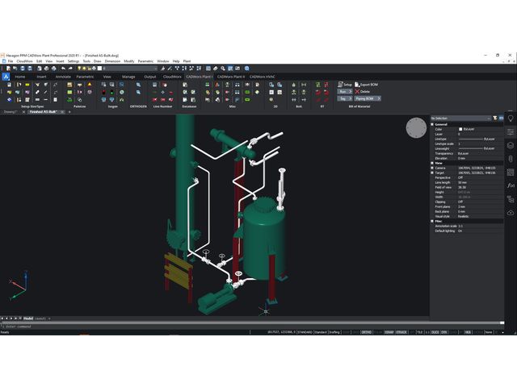Click the ByLayer color swatch in Properties
Image resolution: width=517 pixels, height=387 pixels.
[x=461, y=129]
